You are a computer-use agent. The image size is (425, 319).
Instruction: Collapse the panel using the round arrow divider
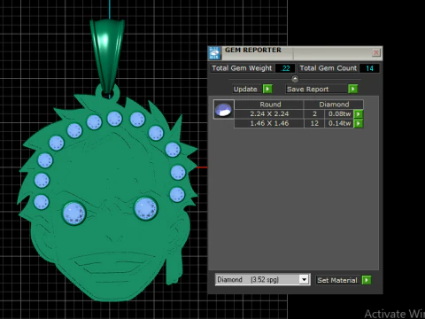[x=295, y=79]
